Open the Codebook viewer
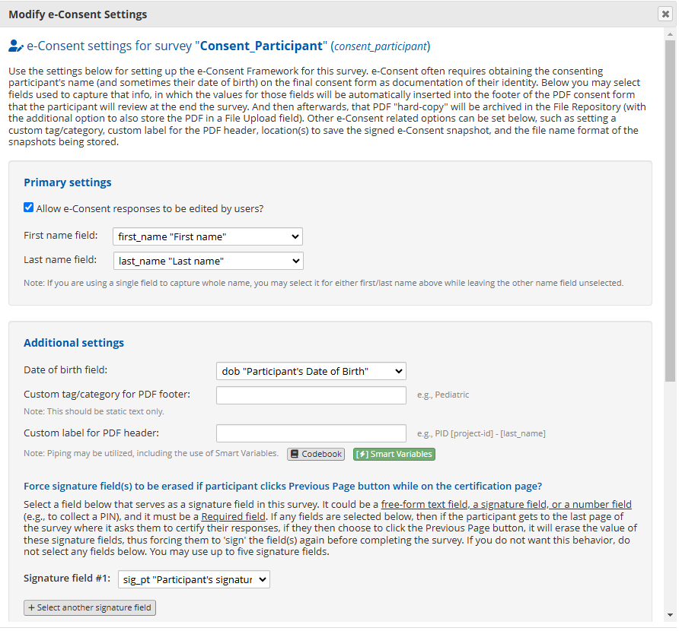The image size is (679, 631). (x=315, y=454)
